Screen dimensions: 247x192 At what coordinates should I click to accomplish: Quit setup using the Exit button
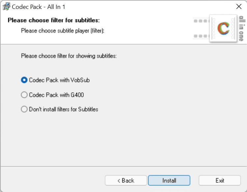coord(220,180)
